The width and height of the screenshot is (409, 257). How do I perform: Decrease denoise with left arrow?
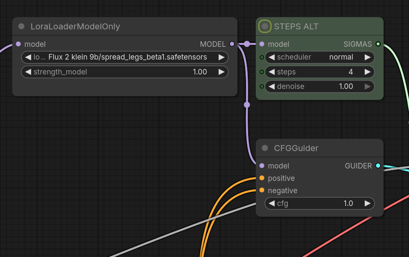click(272, 86)
